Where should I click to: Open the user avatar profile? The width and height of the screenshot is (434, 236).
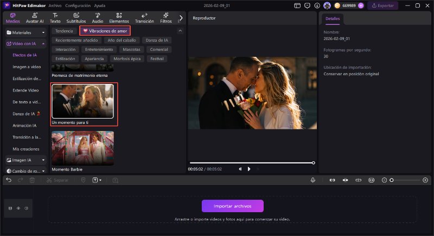[327, 5]
